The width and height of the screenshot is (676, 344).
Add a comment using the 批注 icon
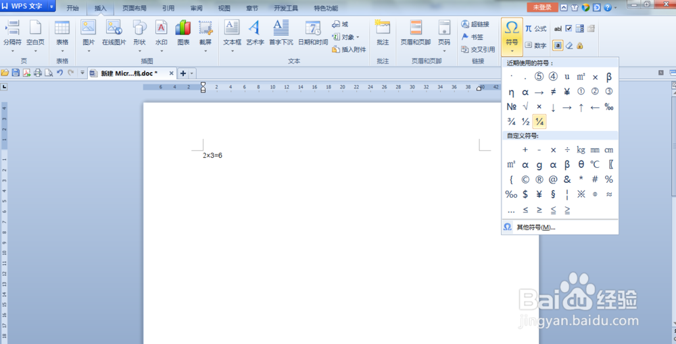pos(383,32)
